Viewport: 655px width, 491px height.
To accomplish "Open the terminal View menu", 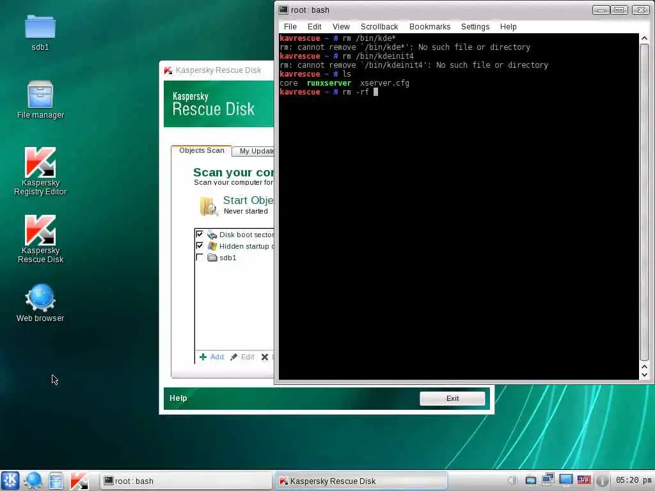I will pos(341,27).
